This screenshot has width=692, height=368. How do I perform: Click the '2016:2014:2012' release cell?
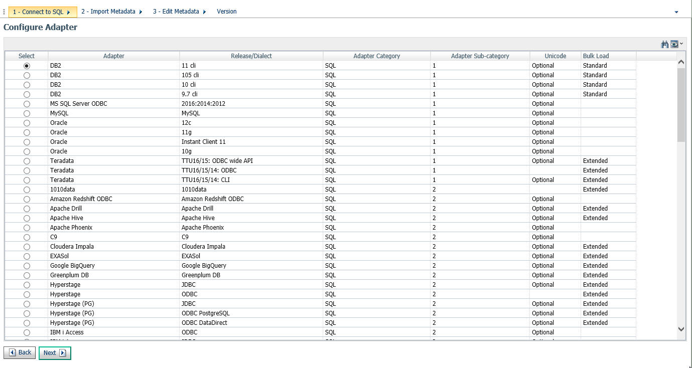[x=251, y=104]
